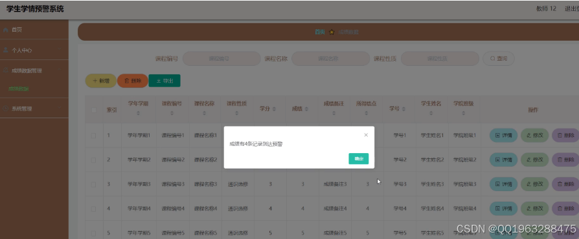This screenshot has height=239, width=579.
Task: Click the star icon in the breadcrumb
Action: [332, 32]
